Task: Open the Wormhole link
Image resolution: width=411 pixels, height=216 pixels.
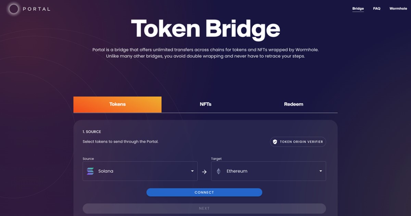Action: [x=398, y=9]
